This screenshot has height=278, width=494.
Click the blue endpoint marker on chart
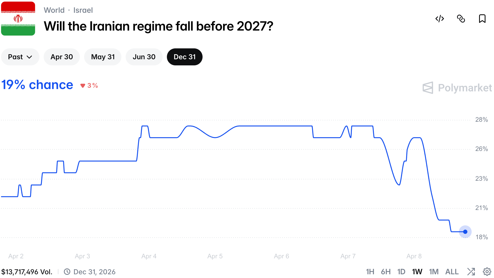(x=465, y=232)
